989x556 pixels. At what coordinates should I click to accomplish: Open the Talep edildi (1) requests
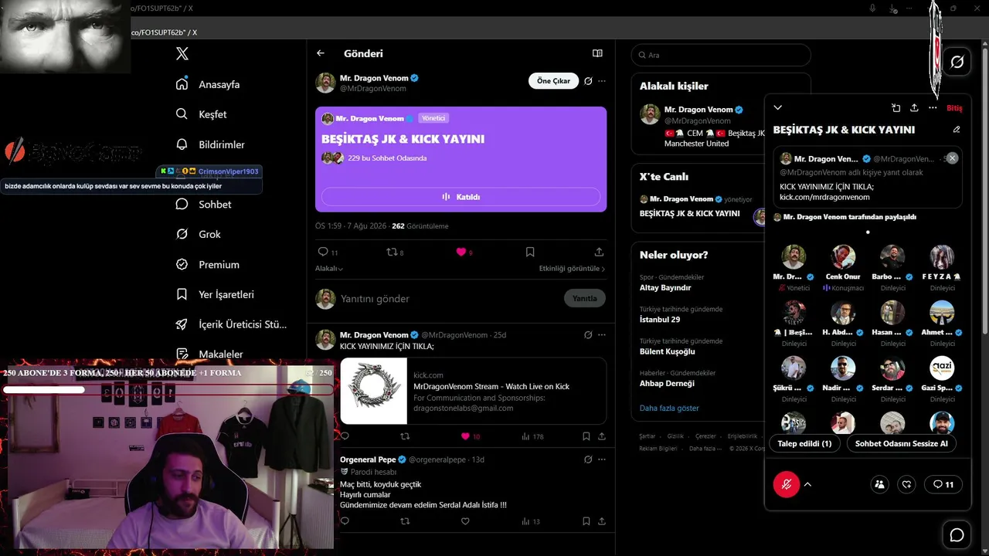(x=804, y=443)
